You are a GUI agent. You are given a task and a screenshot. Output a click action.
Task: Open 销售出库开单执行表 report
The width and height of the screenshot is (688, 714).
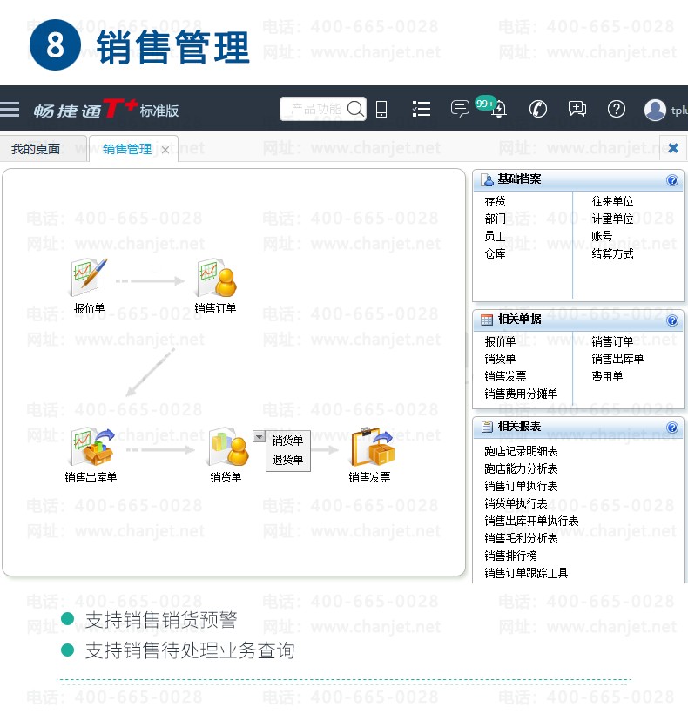point(531,521)
